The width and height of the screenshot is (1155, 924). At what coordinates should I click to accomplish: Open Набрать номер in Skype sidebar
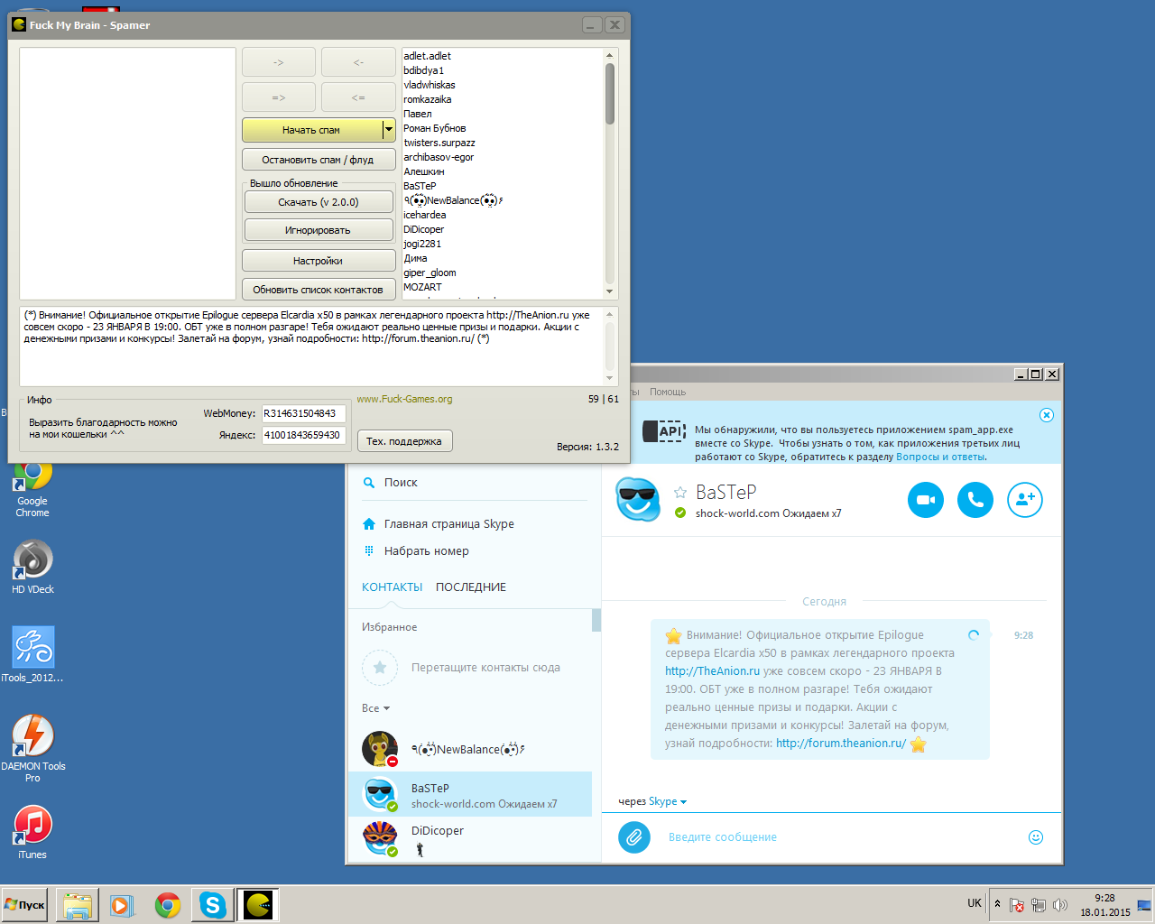tap(427, 551)
